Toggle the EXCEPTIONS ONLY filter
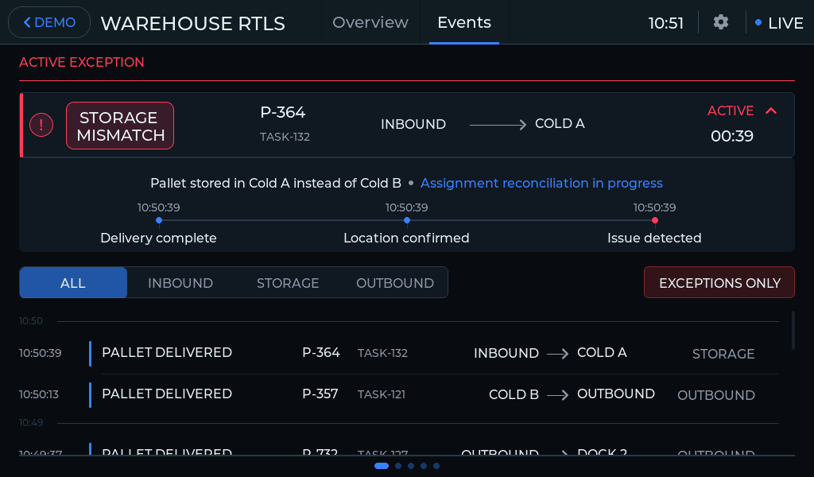814x477 pixels. coord(719,283)
